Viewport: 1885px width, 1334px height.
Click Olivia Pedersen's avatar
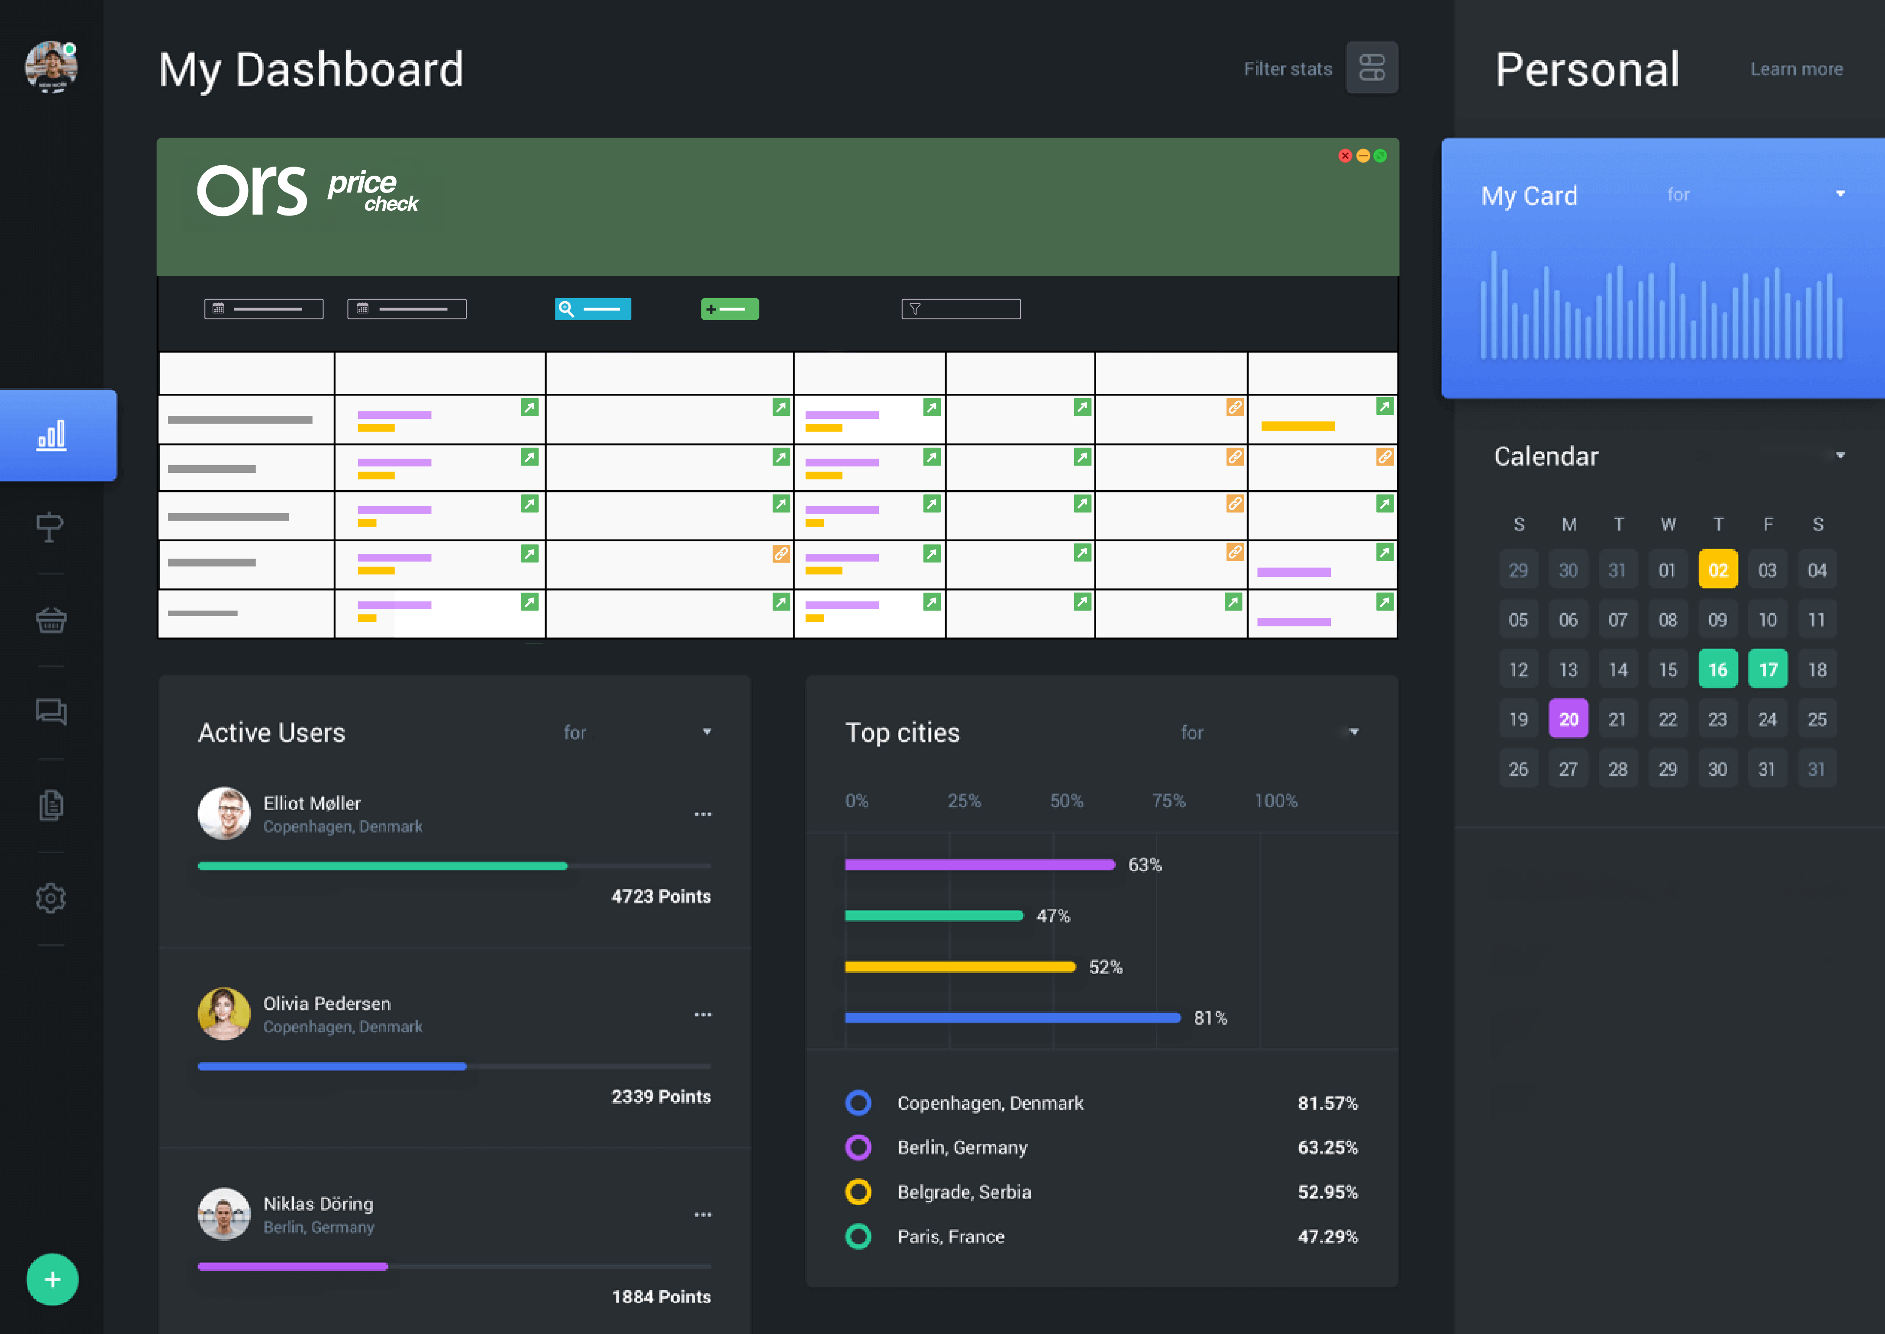coord(223,1014)
